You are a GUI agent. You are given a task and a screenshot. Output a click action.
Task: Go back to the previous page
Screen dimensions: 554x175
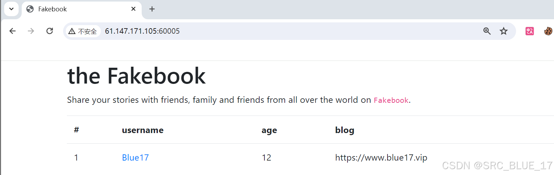pyautogui.click(x=12, y=31)
